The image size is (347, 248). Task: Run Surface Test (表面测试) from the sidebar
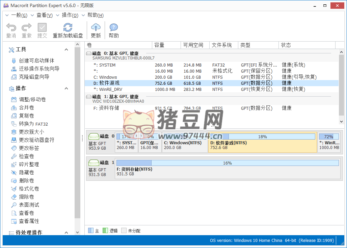coord(29,205)
